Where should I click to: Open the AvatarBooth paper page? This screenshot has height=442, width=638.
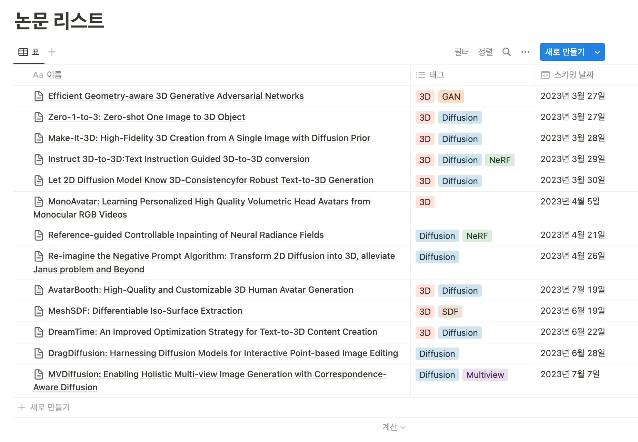click(200, 290)
